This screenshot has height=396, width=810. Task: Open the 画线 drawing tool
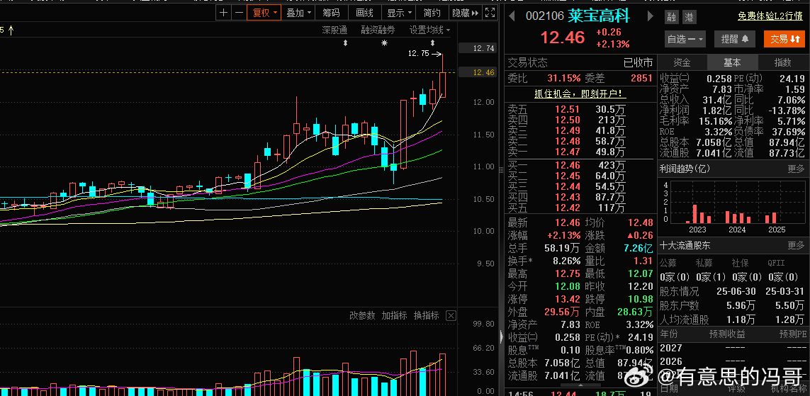pos(365,13)
